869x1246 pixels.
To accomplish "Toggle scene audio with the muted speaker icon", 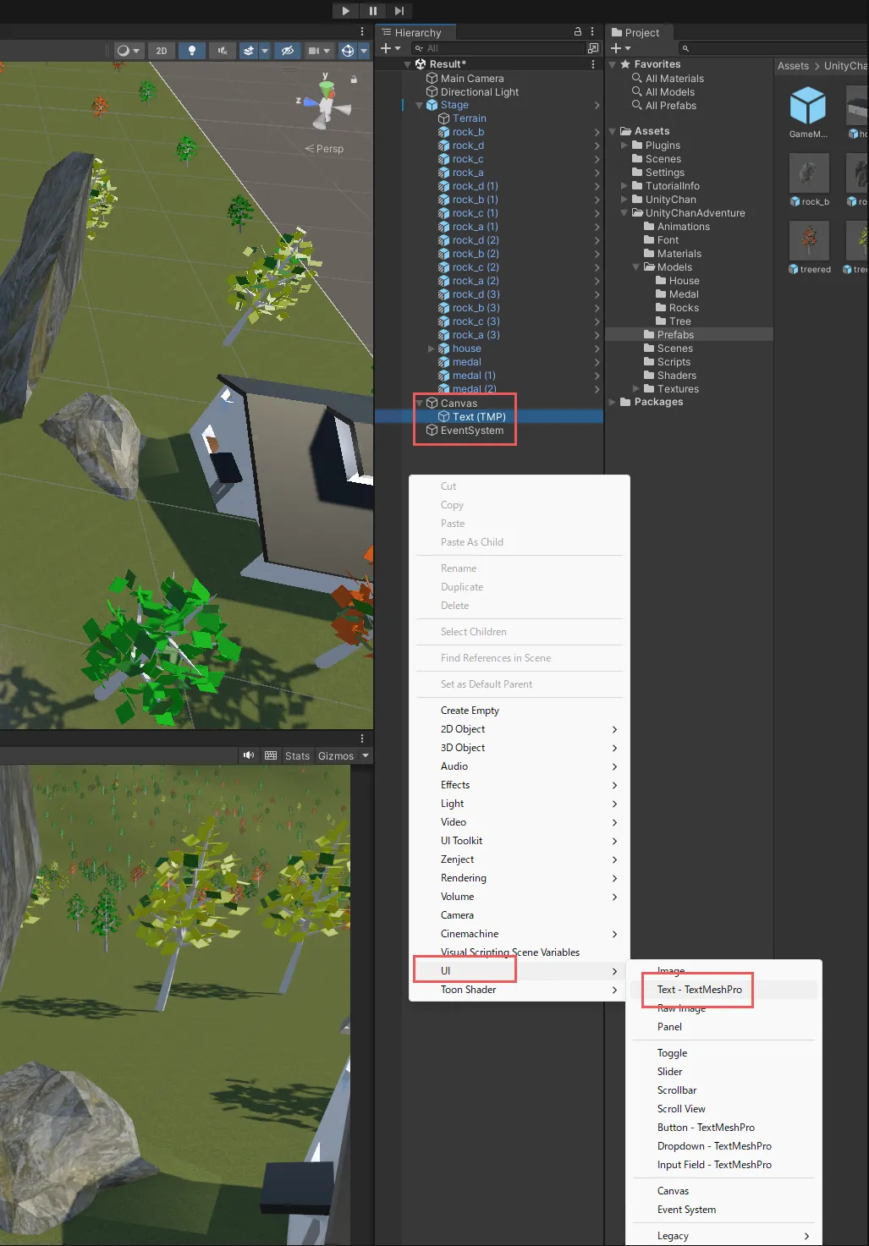I will pos(223,51).
